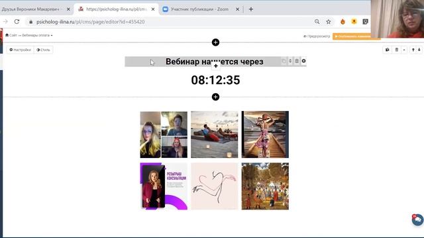Image resolution: width=424 pixels, height=238 pixels.
Task: Click the lock site info icon
Action: 31,22
